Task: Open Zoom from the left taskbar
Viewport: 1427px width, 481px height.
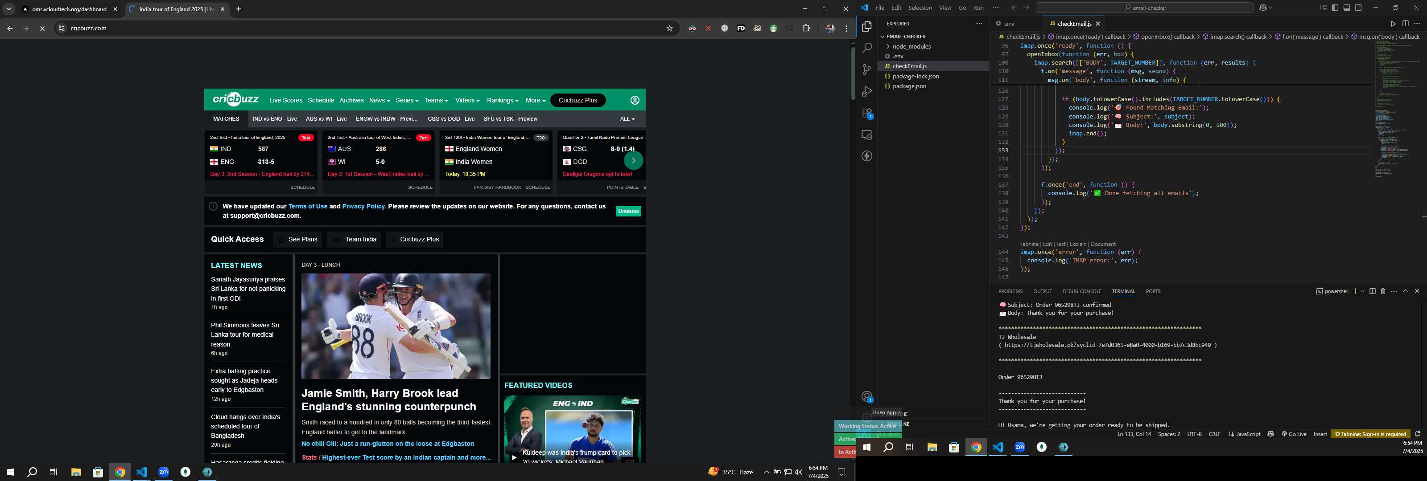Action: [163, 472]
